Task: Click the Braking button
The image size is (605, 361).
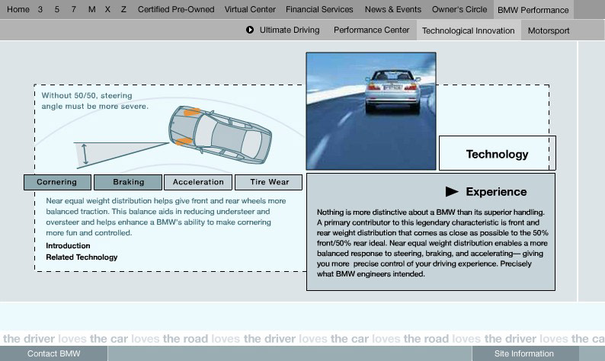Action: (128, 182)
